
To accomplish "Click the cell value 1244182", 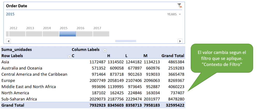I will pos(133,62).
